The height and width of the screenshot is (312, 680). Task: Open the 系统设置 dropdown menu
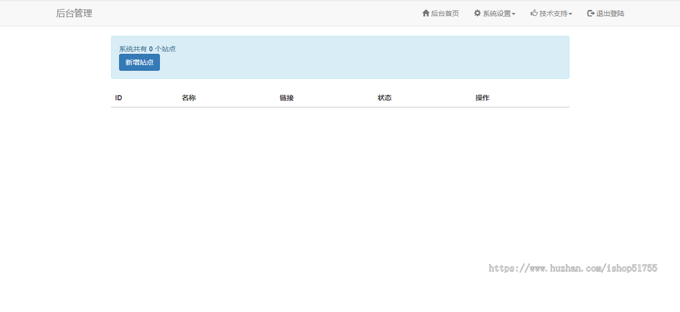495,13
